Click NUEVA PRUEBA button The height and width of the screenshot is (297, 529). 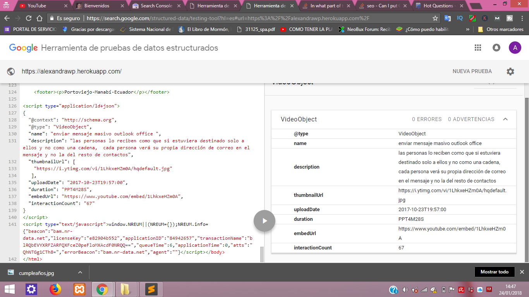coord(472,71)
